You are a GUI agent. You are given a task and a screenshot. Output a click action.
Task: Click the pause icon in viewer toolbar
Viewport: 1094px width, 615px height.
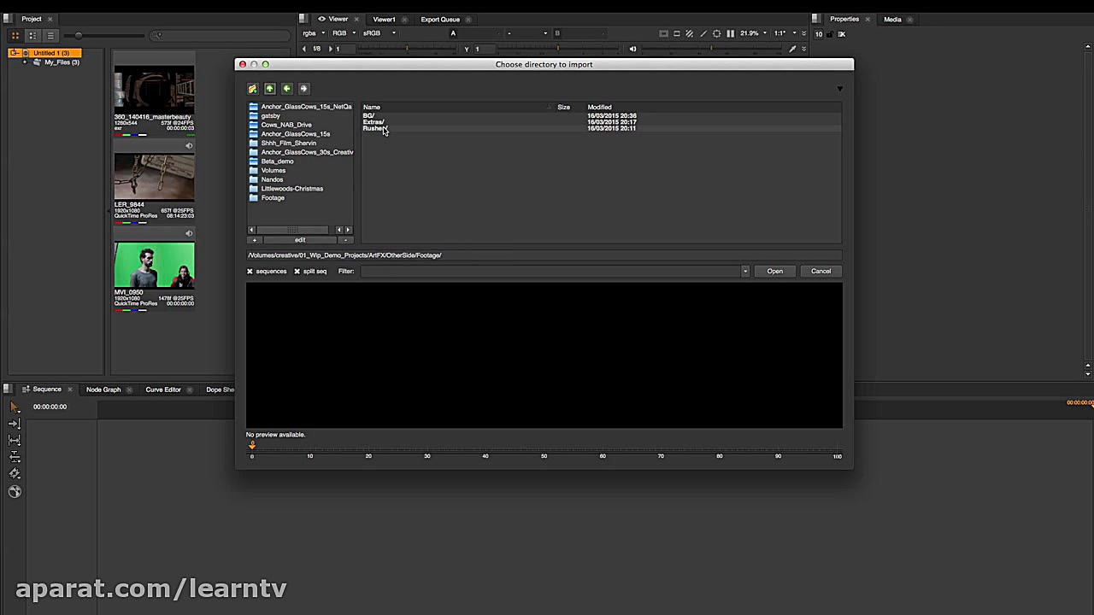coord(730,33)
